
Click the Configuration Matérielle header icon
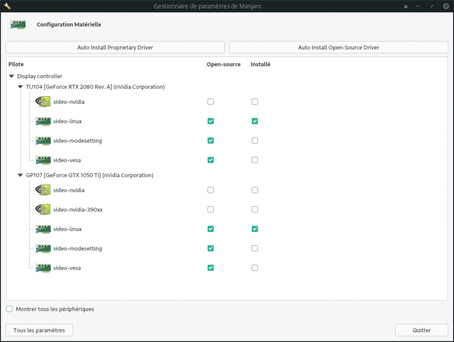coord(18,24)
